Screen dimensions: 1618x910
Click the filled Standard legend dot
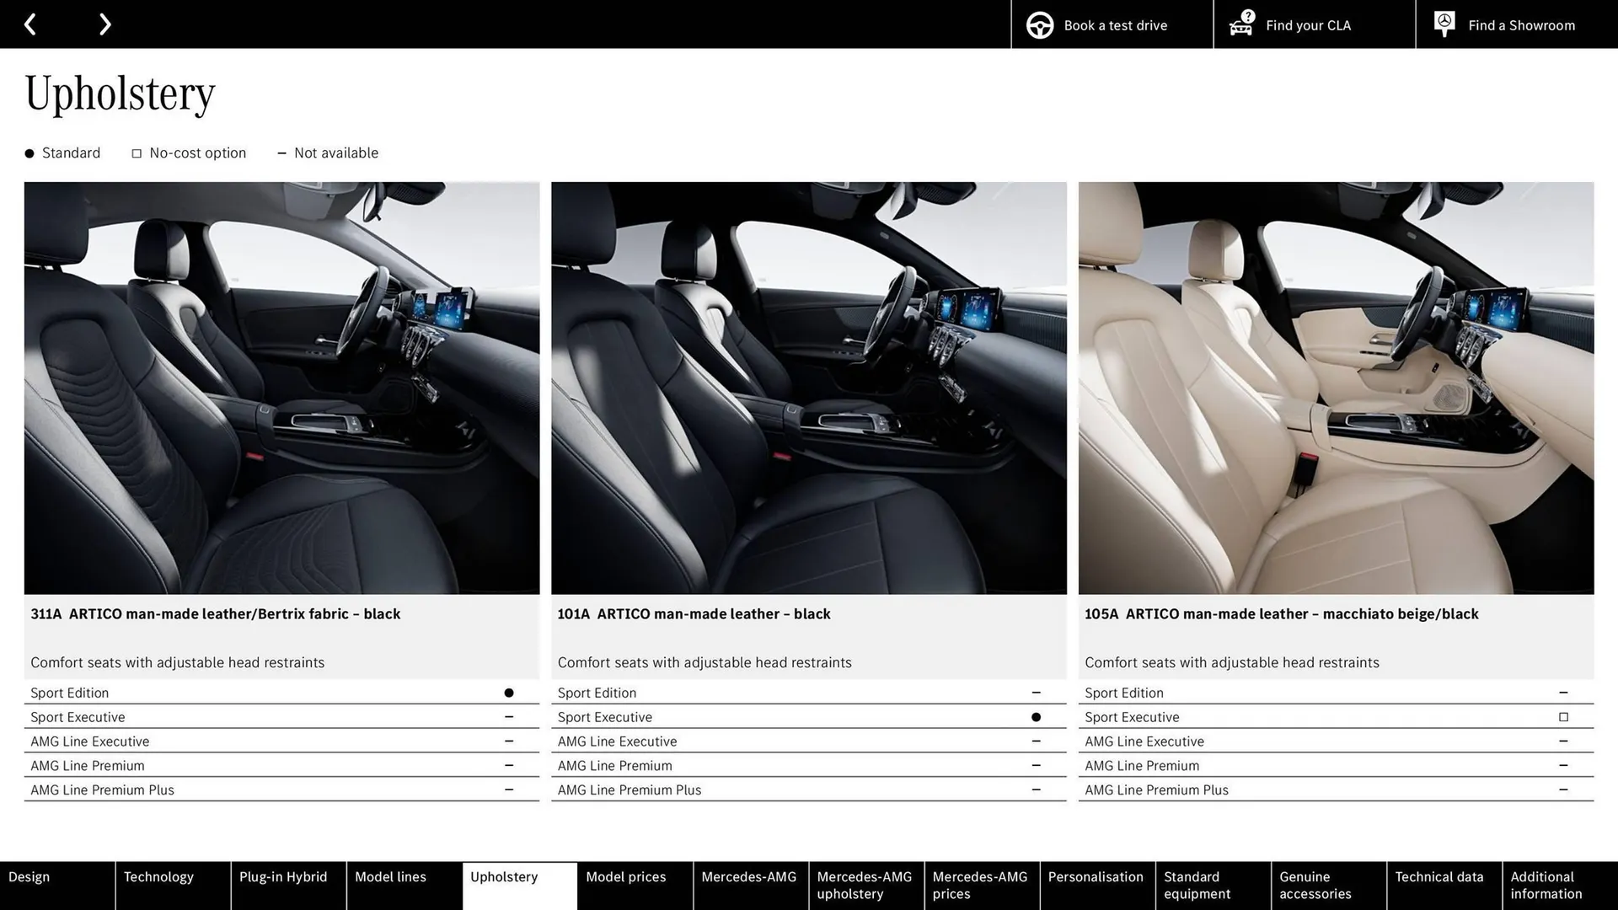28,153
